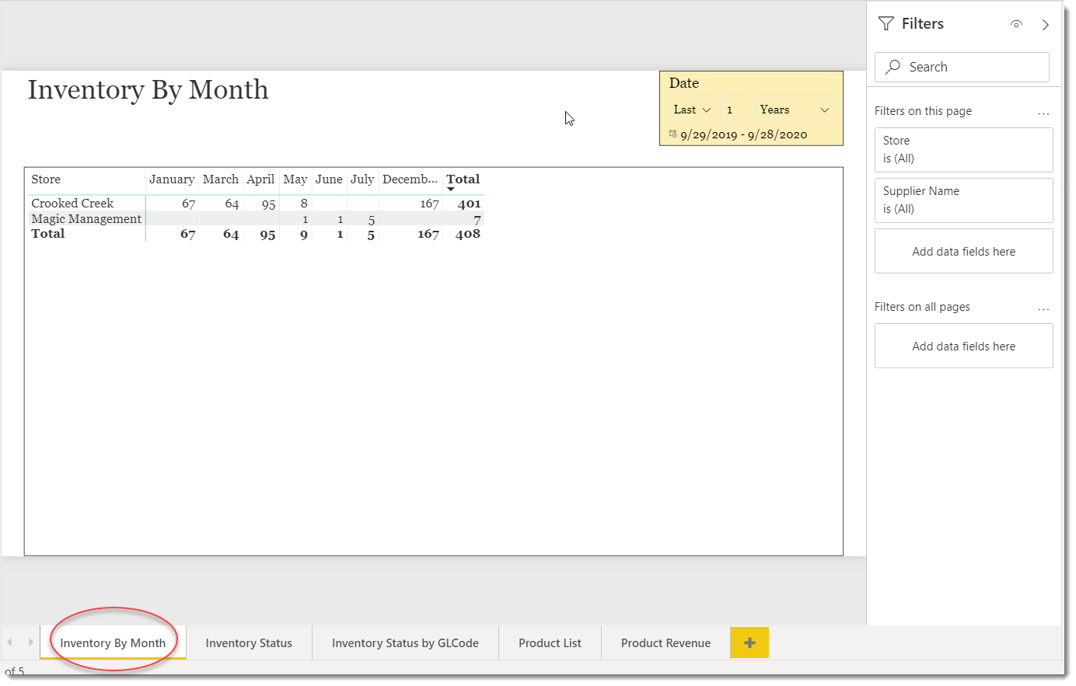
Task: Click the next page tabs arrow
Action: (30, 642)
